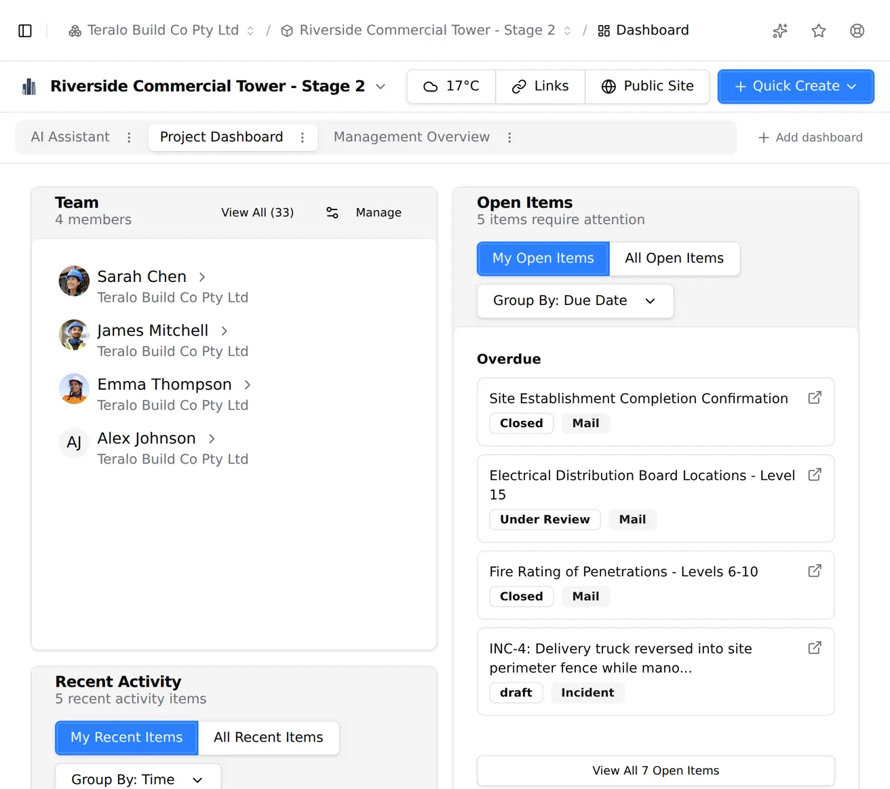Screen dimensions: 890x789
Task: Open Management Overview tab options menu
Action: (509, 138)
